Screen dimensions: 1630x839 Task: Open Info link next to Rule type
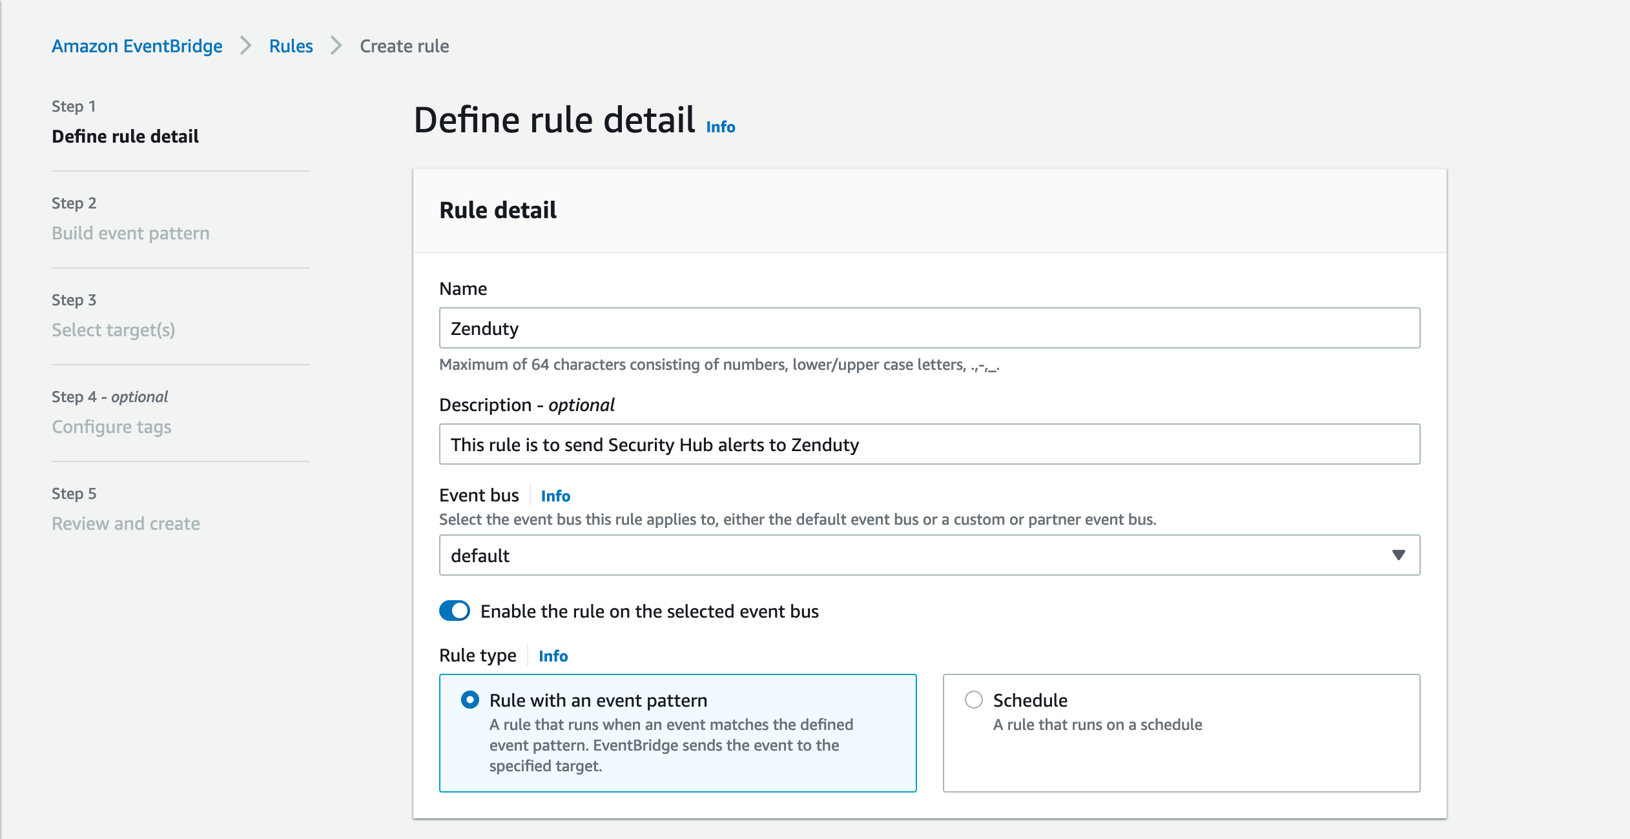[553, 656]
